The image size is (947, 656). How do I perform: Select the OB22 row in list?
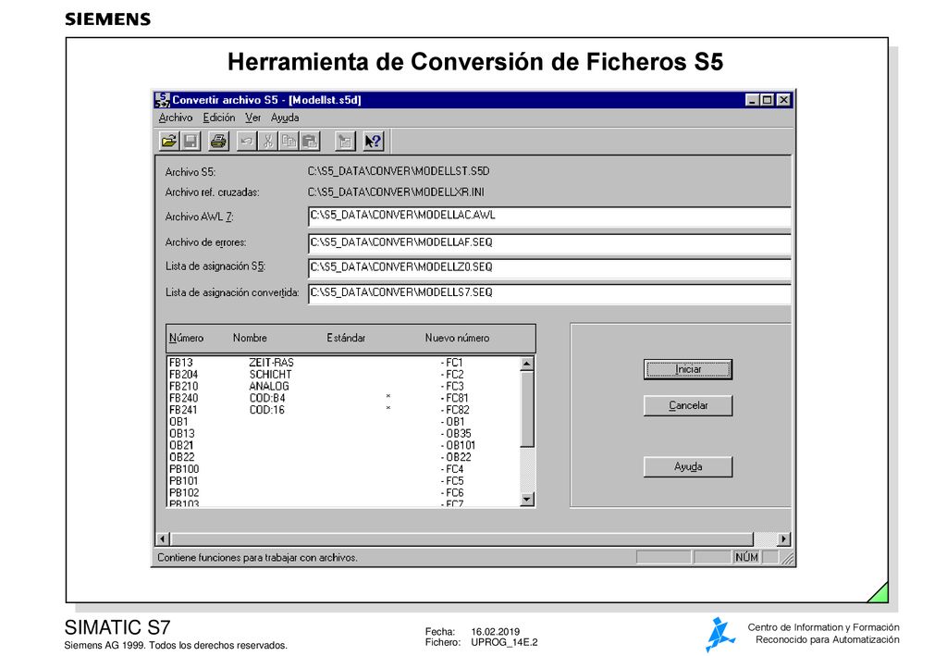pos(343,457)
